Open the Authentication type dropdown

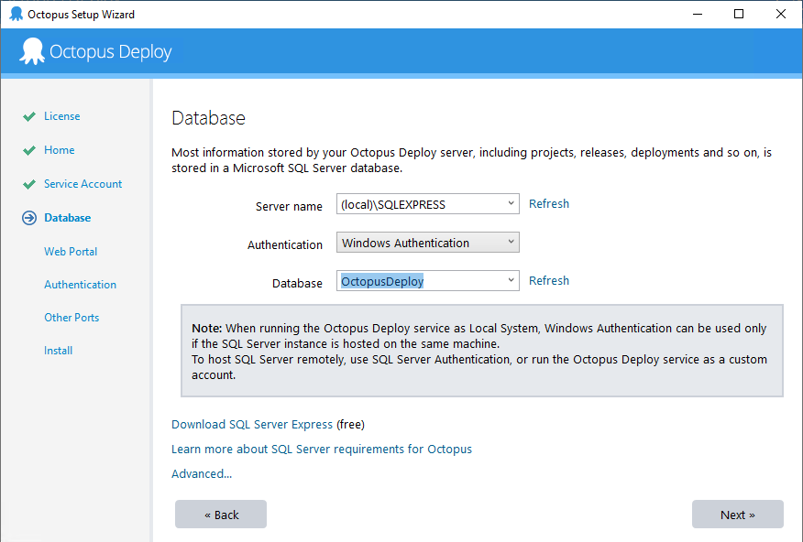click(511, 243)
